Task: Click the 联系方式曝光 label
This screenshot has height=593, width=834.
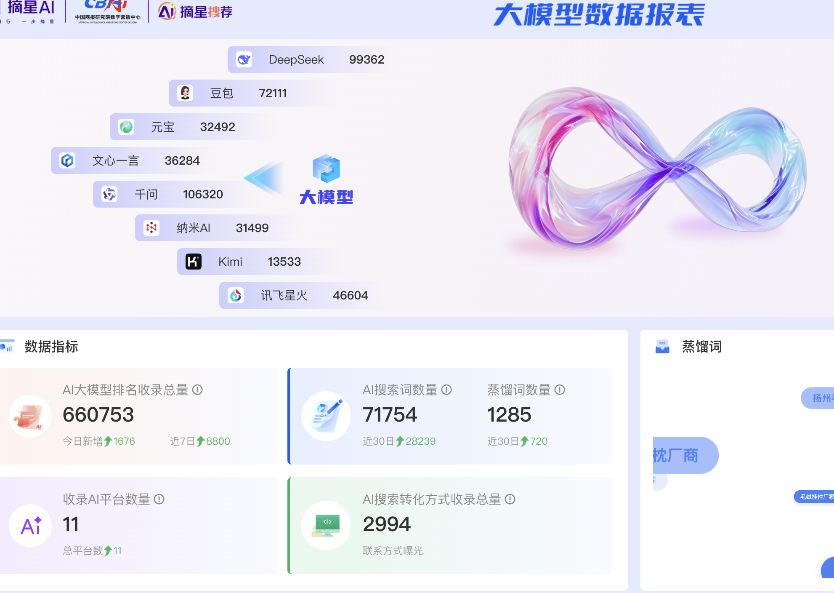Action: tap(393, 550)
